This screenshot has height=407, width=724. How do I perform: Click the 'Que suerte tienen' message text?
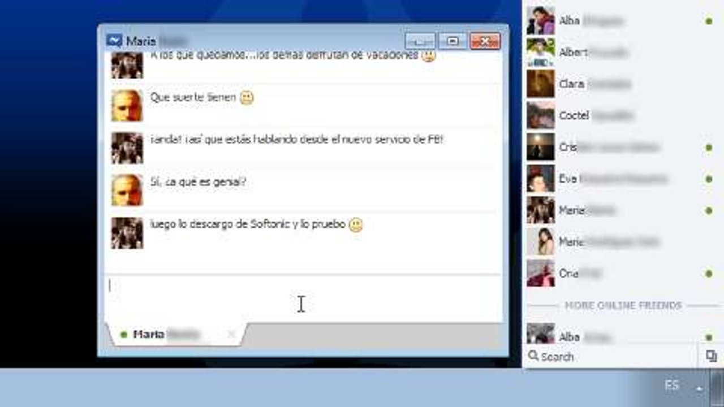[193, 97]
